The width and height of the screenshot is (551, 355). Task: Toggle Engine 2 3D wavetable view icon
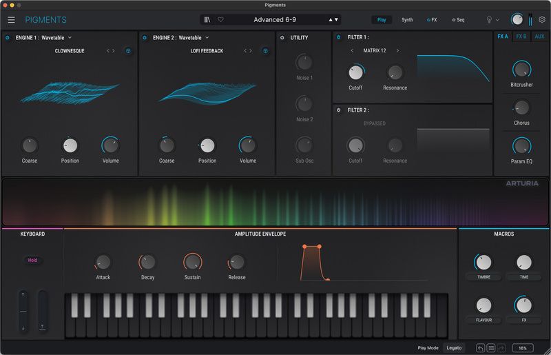265,50
